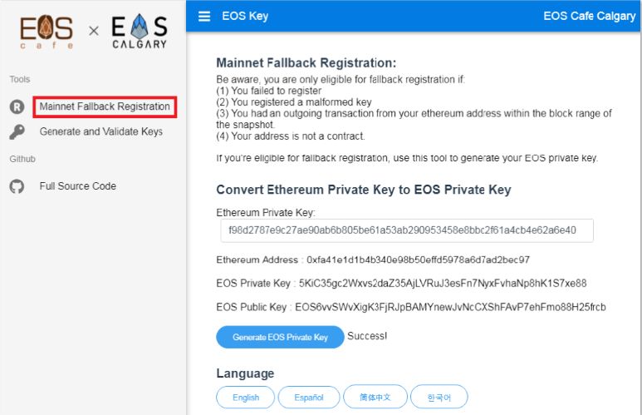Viewport: 642px width, 415px height.
Task: Open Full Source Code link
Action: point(78,186)
